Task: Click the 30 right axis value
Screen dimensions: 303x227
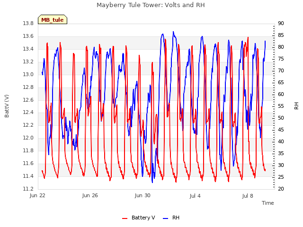Action: (281, 165)
